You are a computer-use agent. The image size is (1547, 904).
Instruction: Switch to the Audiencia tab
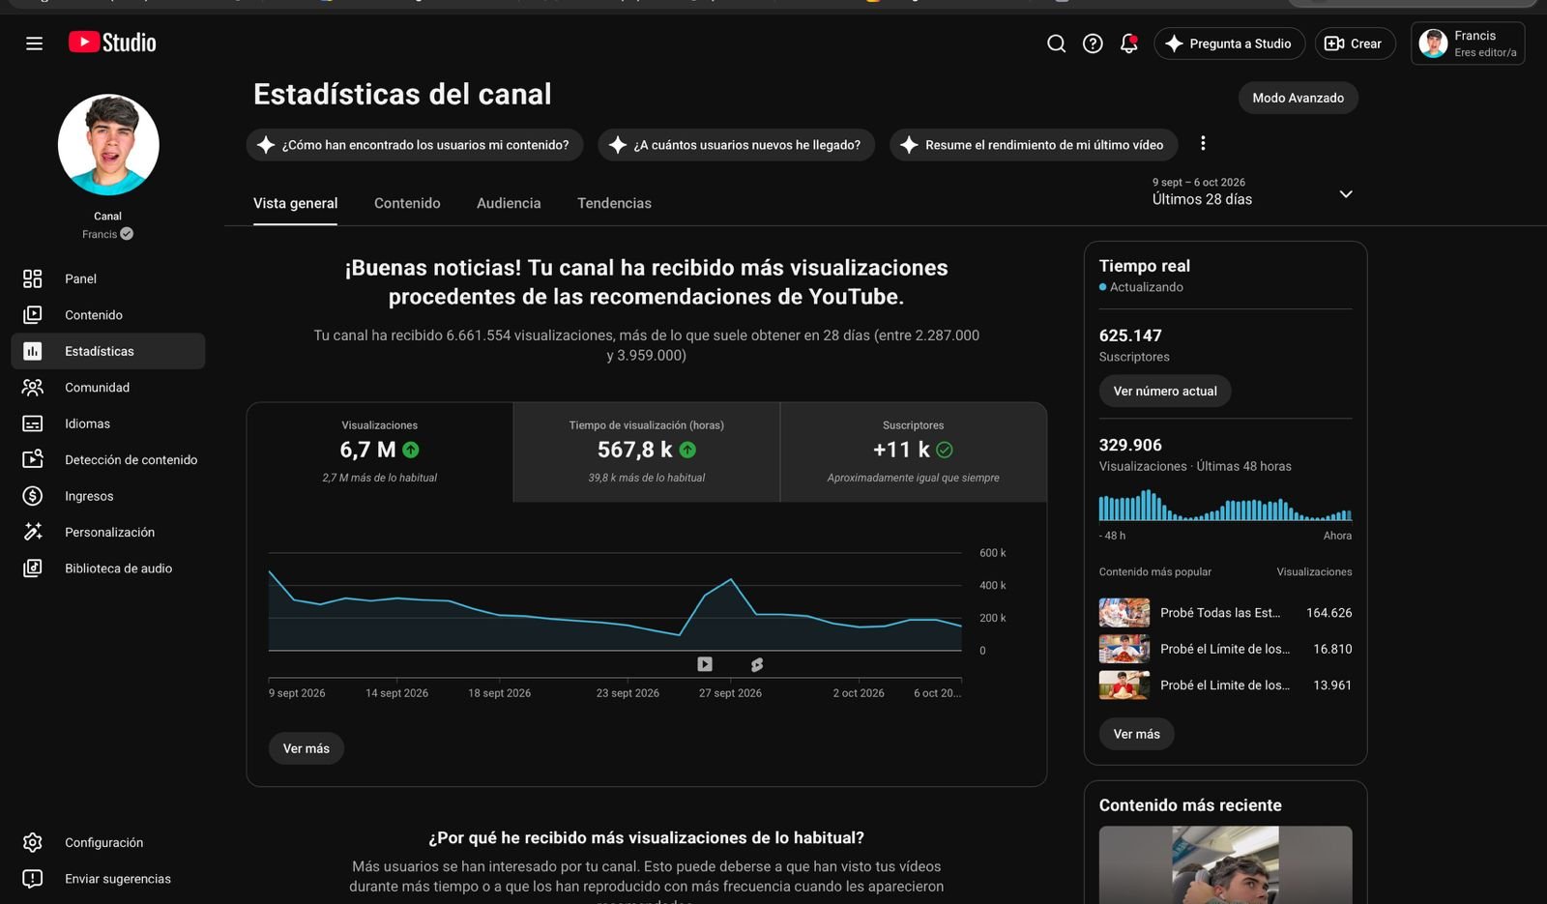[509, 203]
